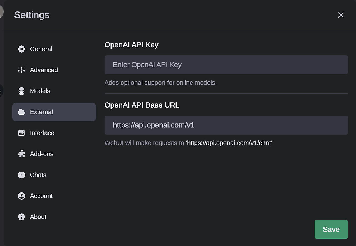
Task: Select the Models tab label
Action: click(40, 91)
